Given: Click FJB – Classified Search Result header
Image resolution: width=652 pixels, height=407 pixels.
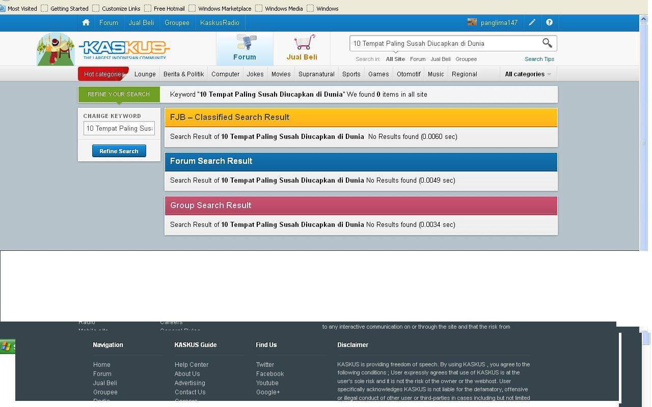Looking at the screenshot, I should (361, 118).
